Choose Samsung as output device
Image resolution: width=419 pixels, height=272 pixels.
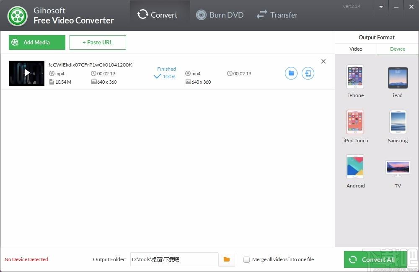[x=398, y=126]
